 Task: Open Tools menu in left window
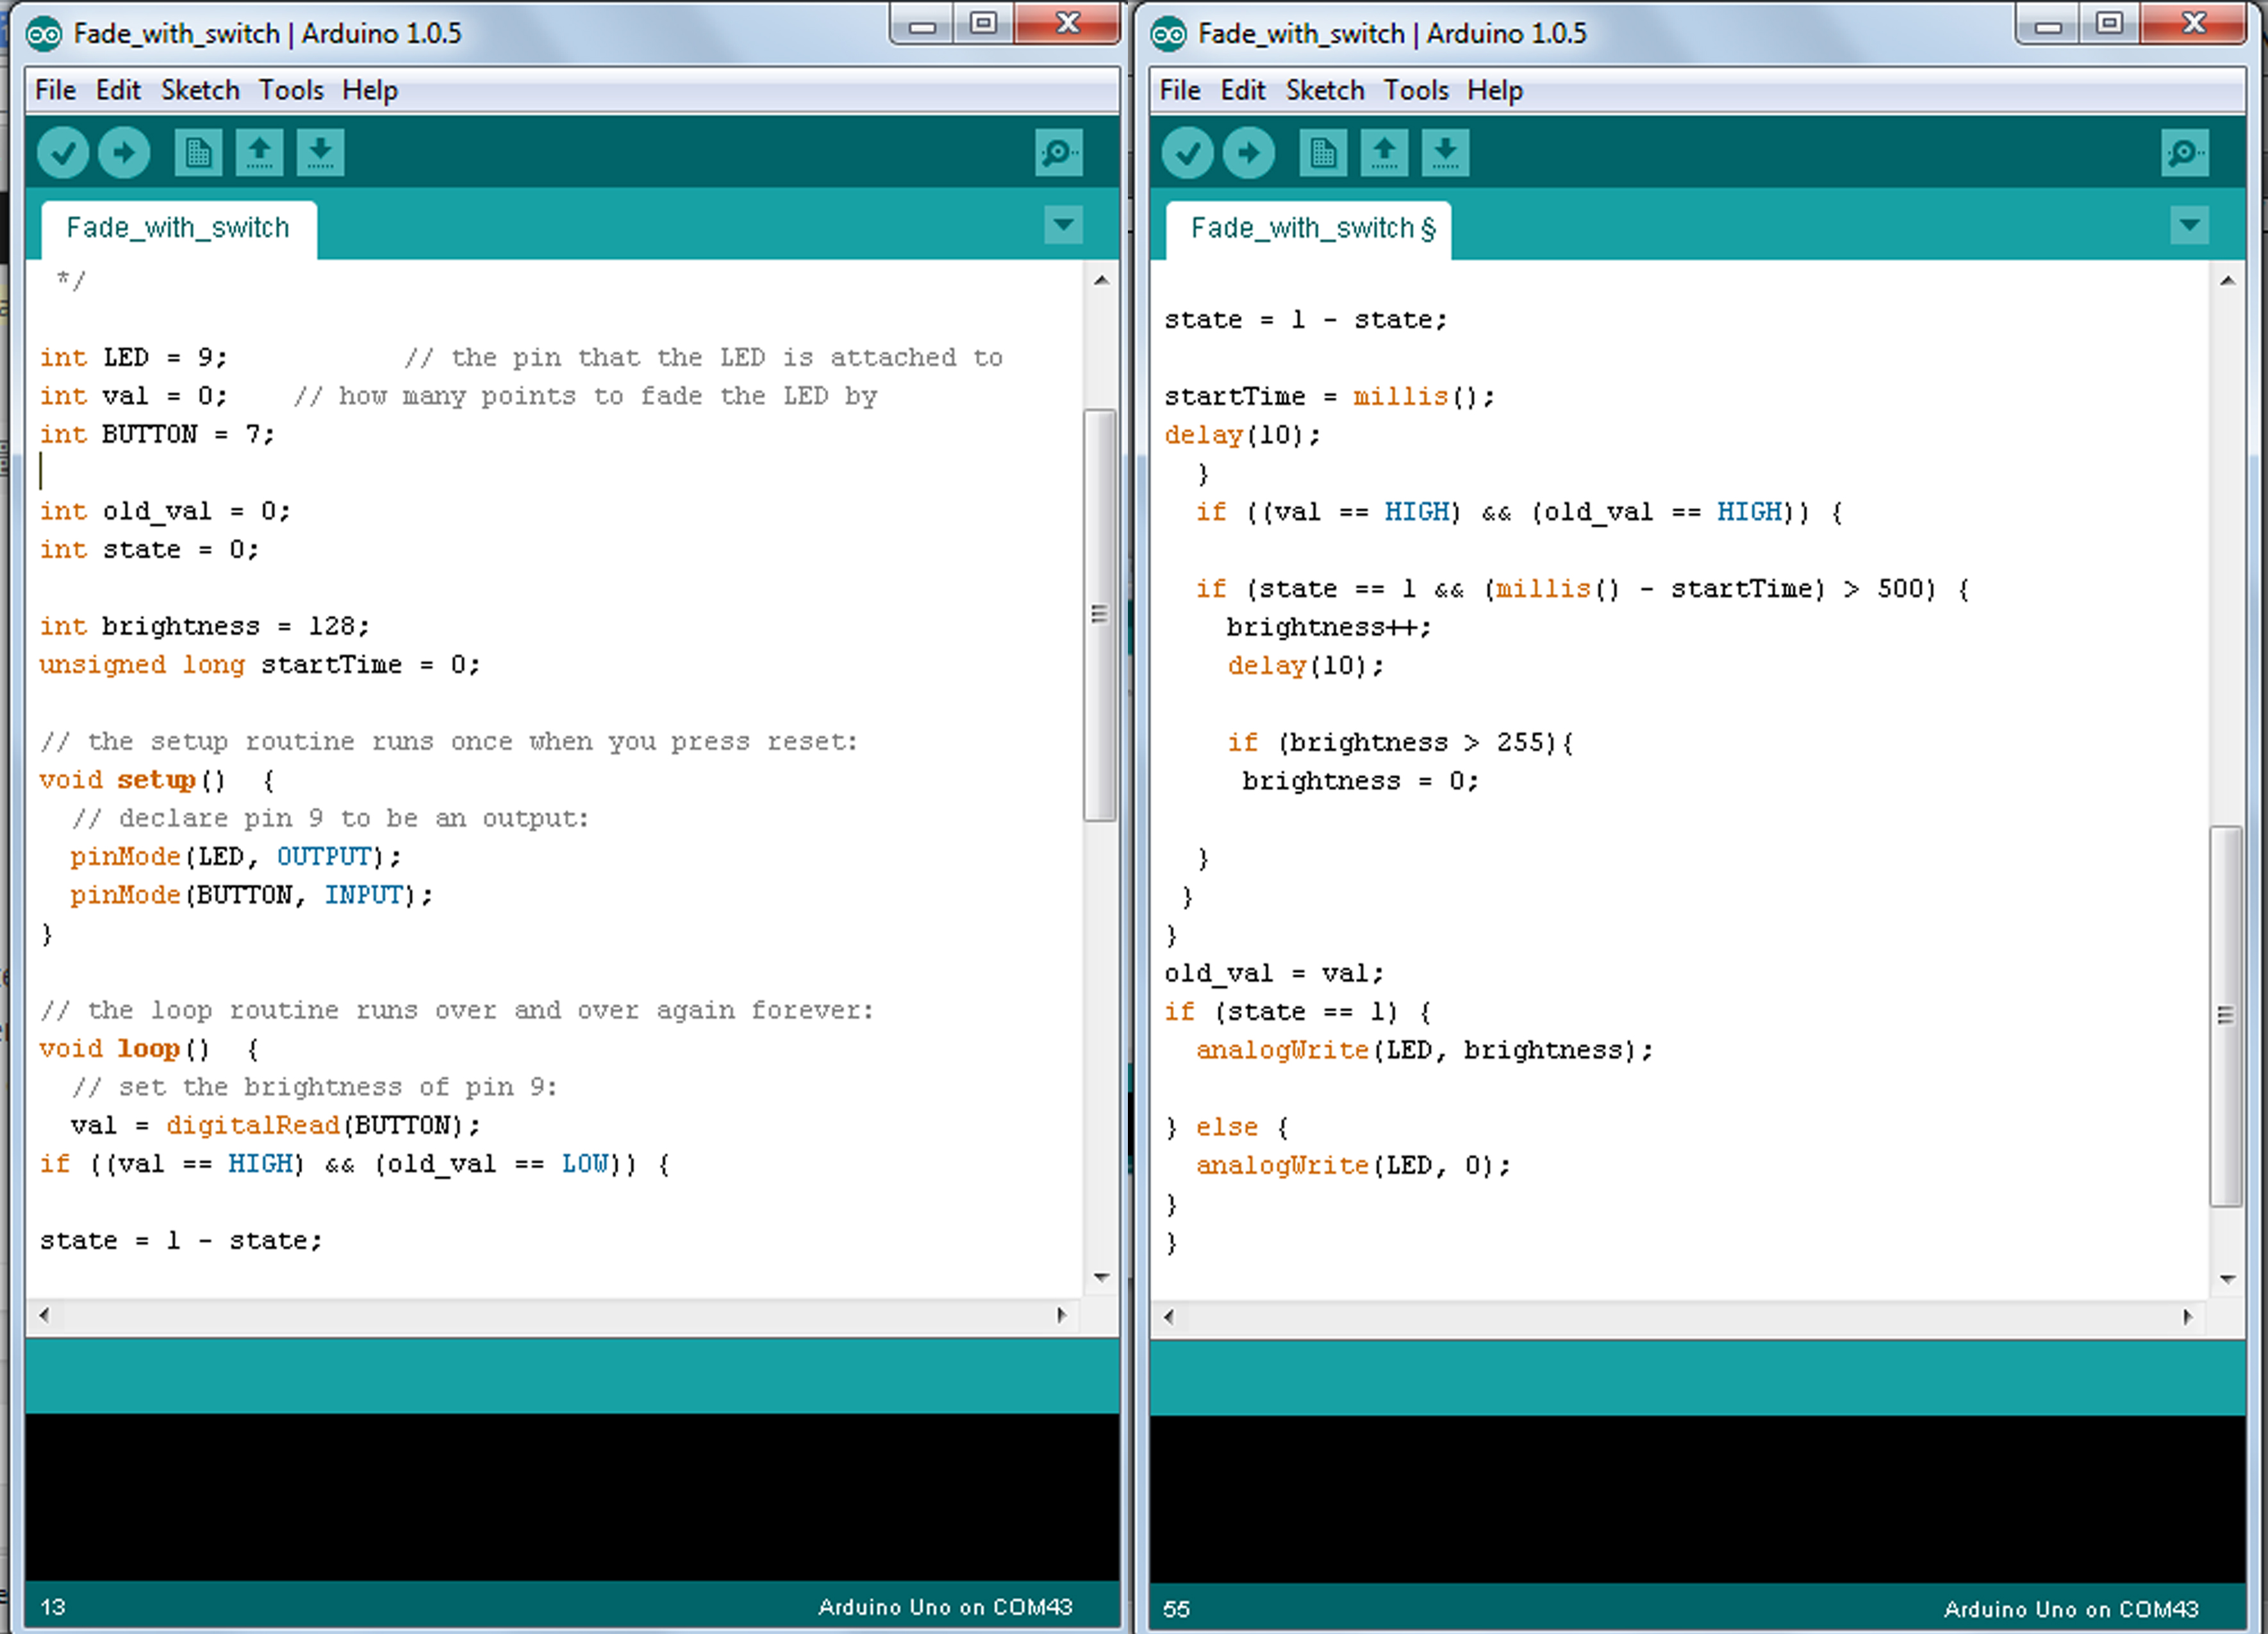[291, 90]
